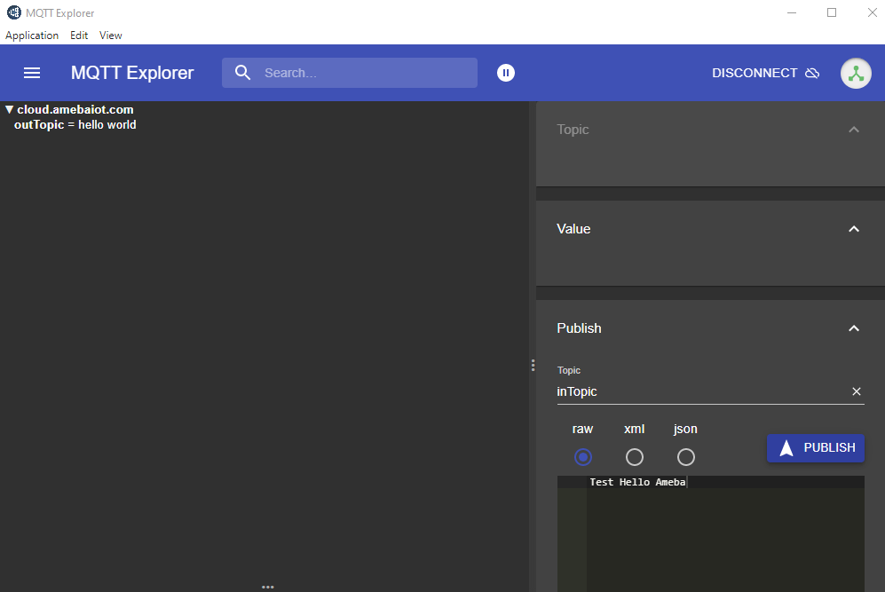Screen dimensions: 885x592
Task: Select the json payload format
Action: click(686, 457)
